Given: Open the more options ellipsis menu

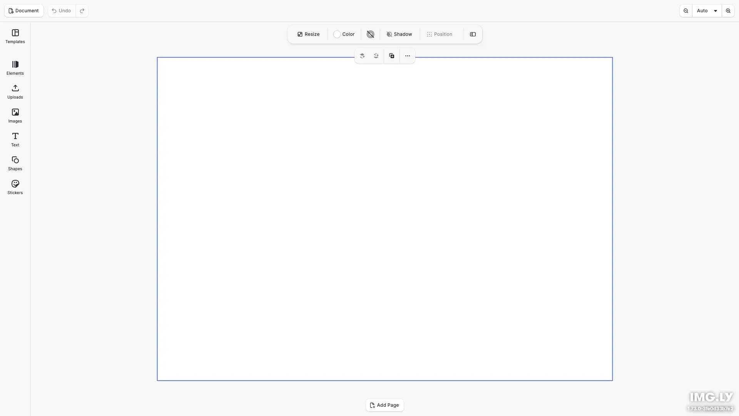Looking at the screenshot, I should coord(407,56).
